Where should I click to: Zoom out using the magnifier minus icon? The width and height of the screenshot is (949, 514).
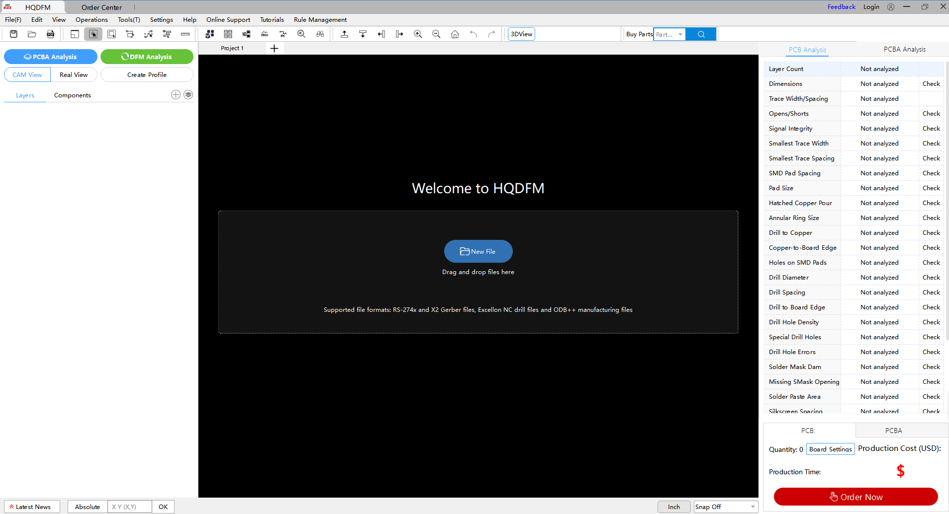tap(436, 34)
